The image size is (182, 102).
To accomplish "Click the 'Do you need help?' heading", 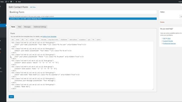I will (167, 29).
